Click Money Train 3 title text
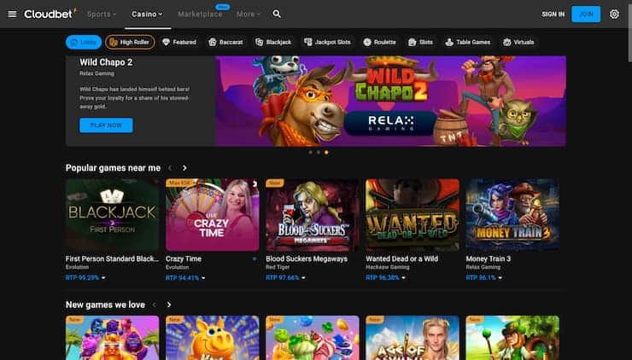Viewport: 632px width, 360px height. (x=489, y=259)
